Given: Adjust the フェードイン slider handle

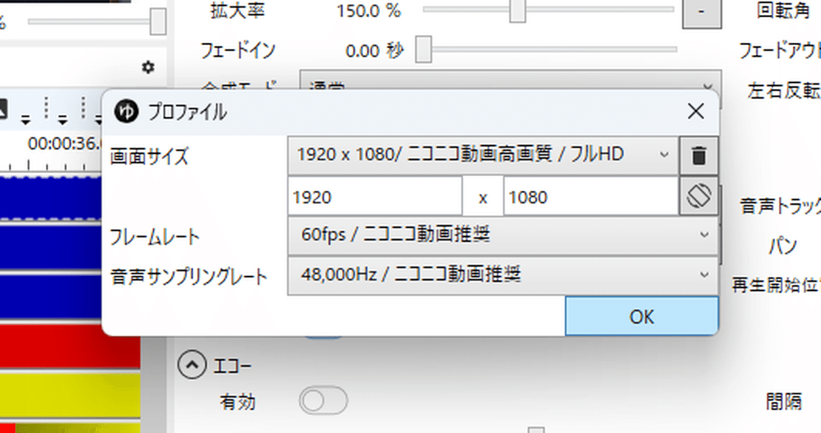Looking at the screenshot, I should (423, 50).
